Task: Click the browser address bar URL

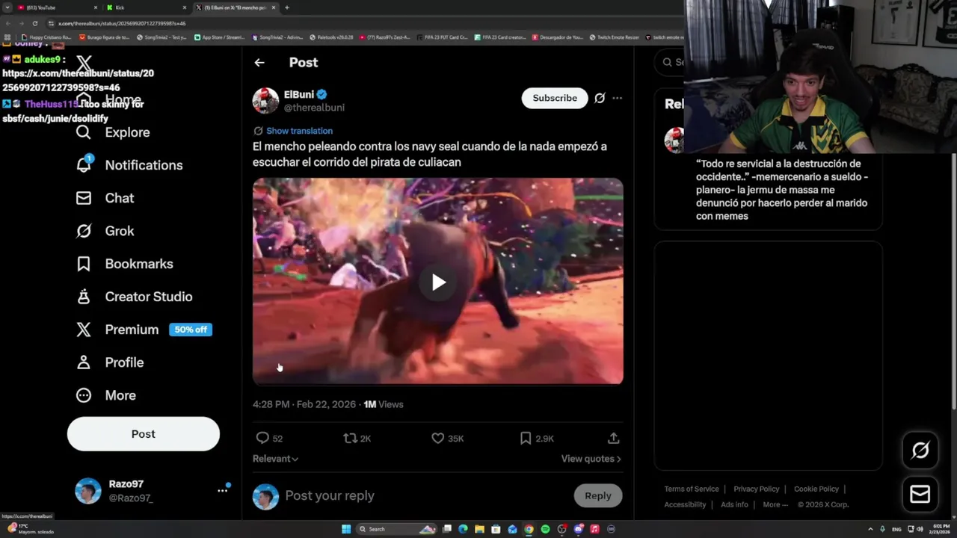Action: [x=122, y=24]
